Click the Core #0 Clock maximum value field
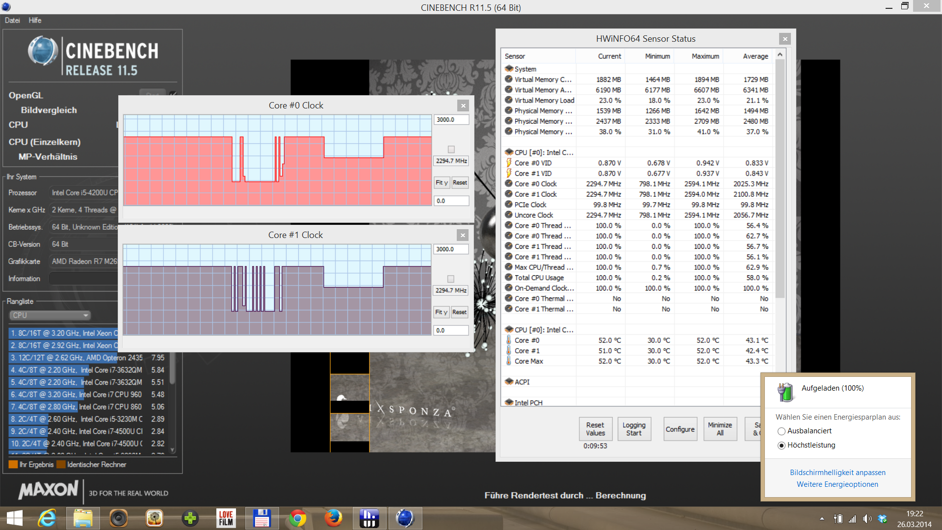This screenshot has width=942, height=530. 451,120
